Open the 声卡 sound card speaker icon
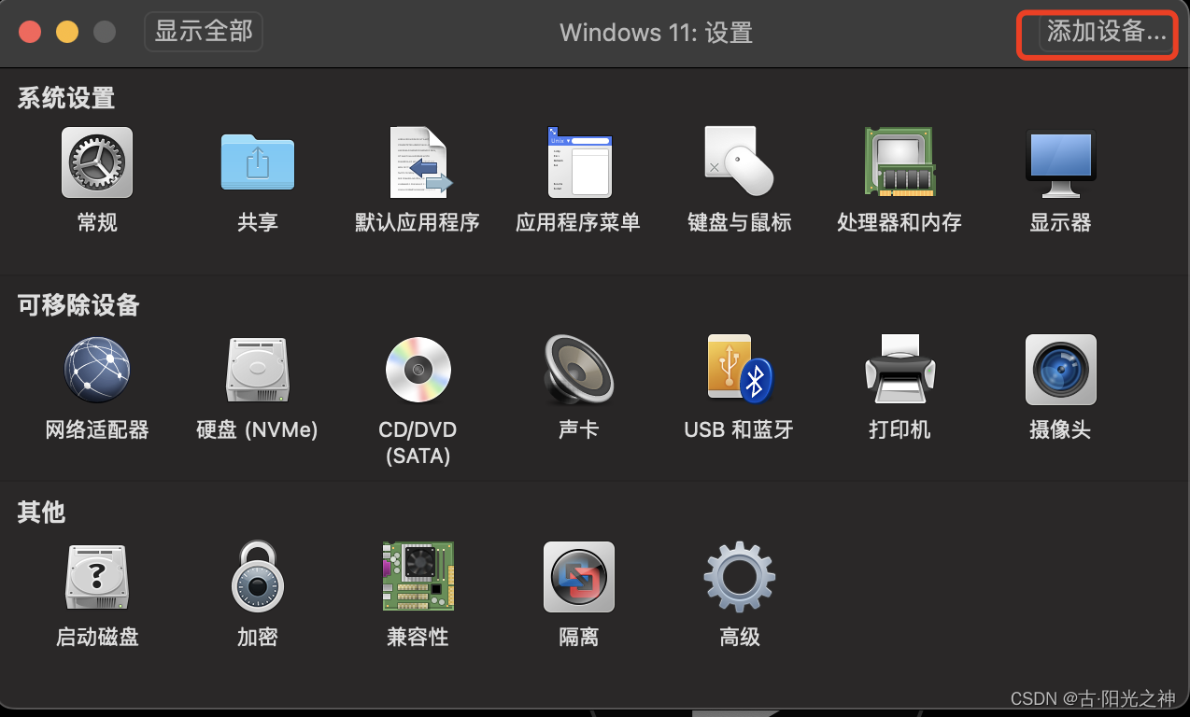Viewport: 1190px width, 717px height. click(578, 370)
